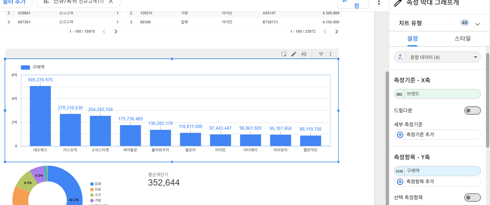Click the 러스트릭 bar in chart

click(70, 130)
